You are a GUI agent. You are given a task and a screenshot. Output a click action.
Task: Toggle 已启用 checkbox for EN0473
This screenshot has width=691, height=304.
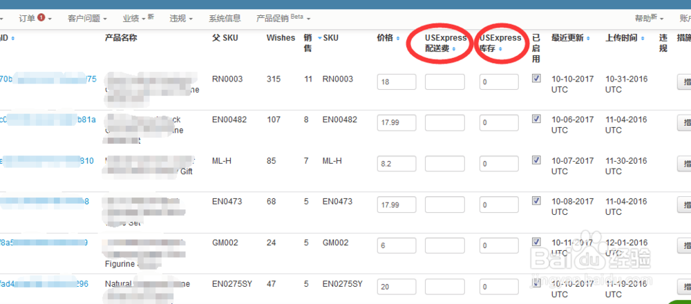click(x=536, y=200)
